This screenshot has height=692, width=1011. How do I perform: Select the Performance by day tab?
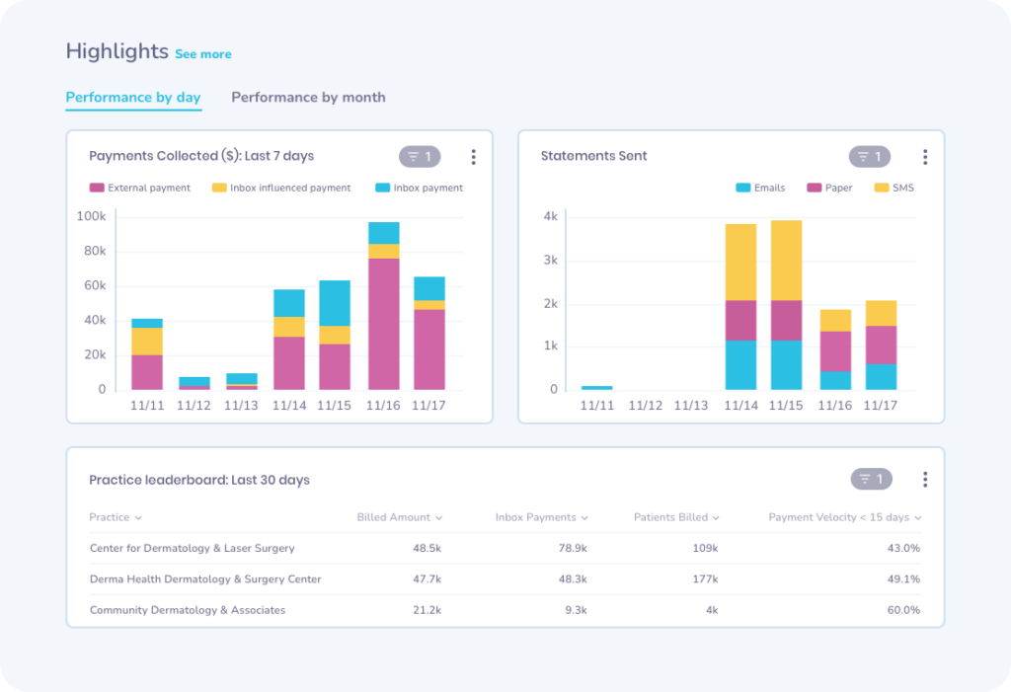click(133, 97)
